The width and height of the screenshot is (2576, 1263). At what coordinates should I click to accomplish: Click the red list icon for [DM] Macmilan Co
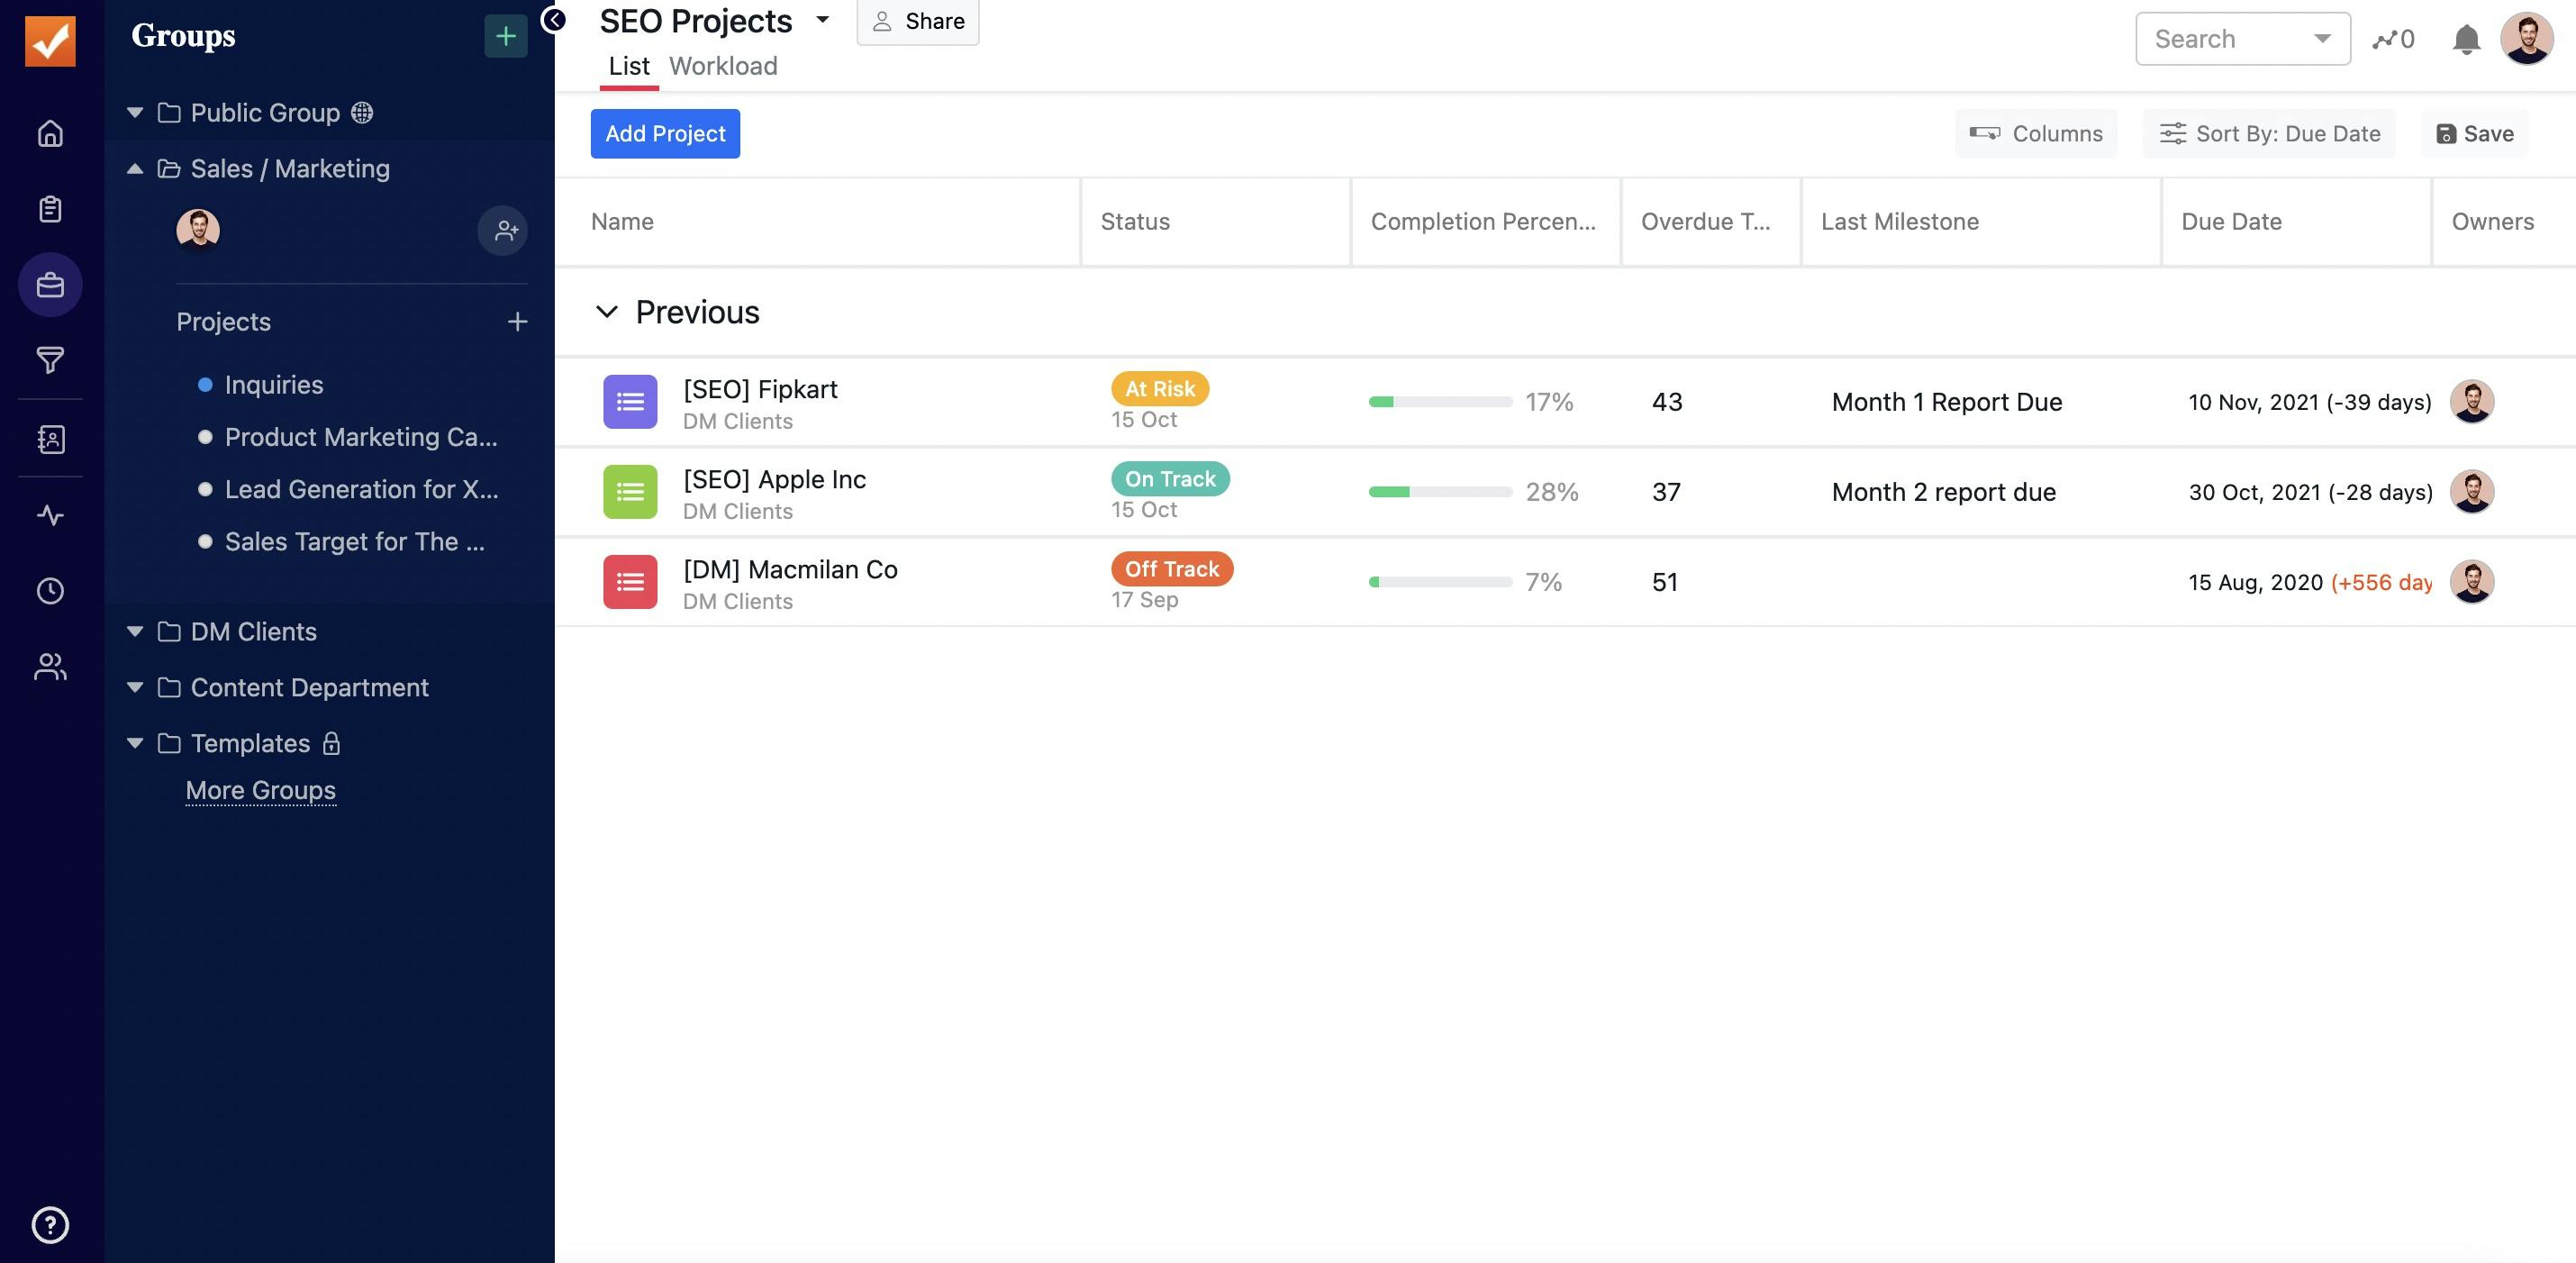click(630, 582)
